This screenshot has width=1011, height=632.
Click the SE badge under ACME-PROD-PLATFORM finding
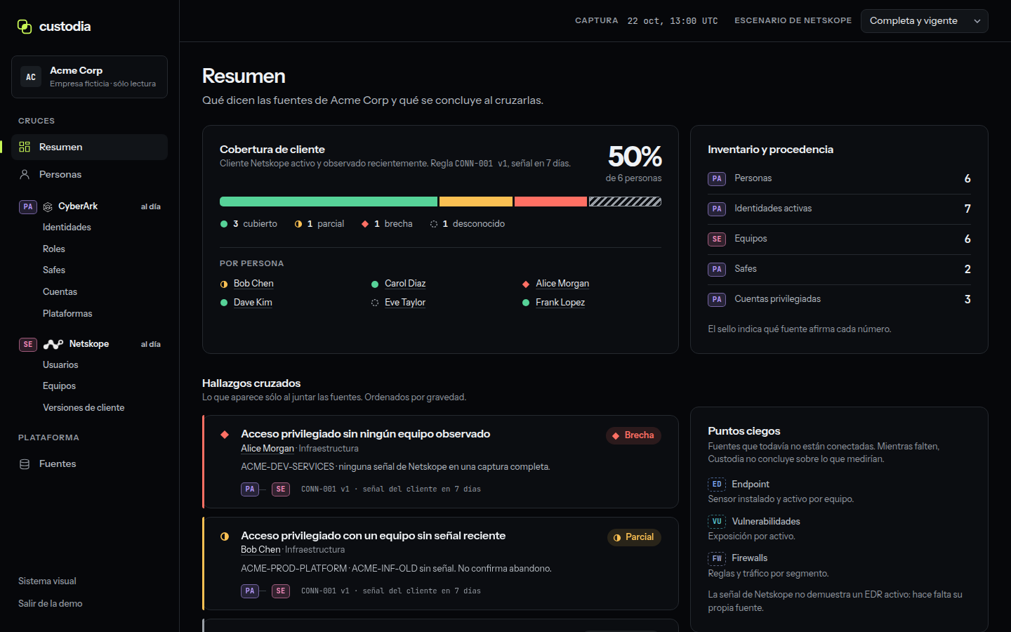tap(281, 591)
